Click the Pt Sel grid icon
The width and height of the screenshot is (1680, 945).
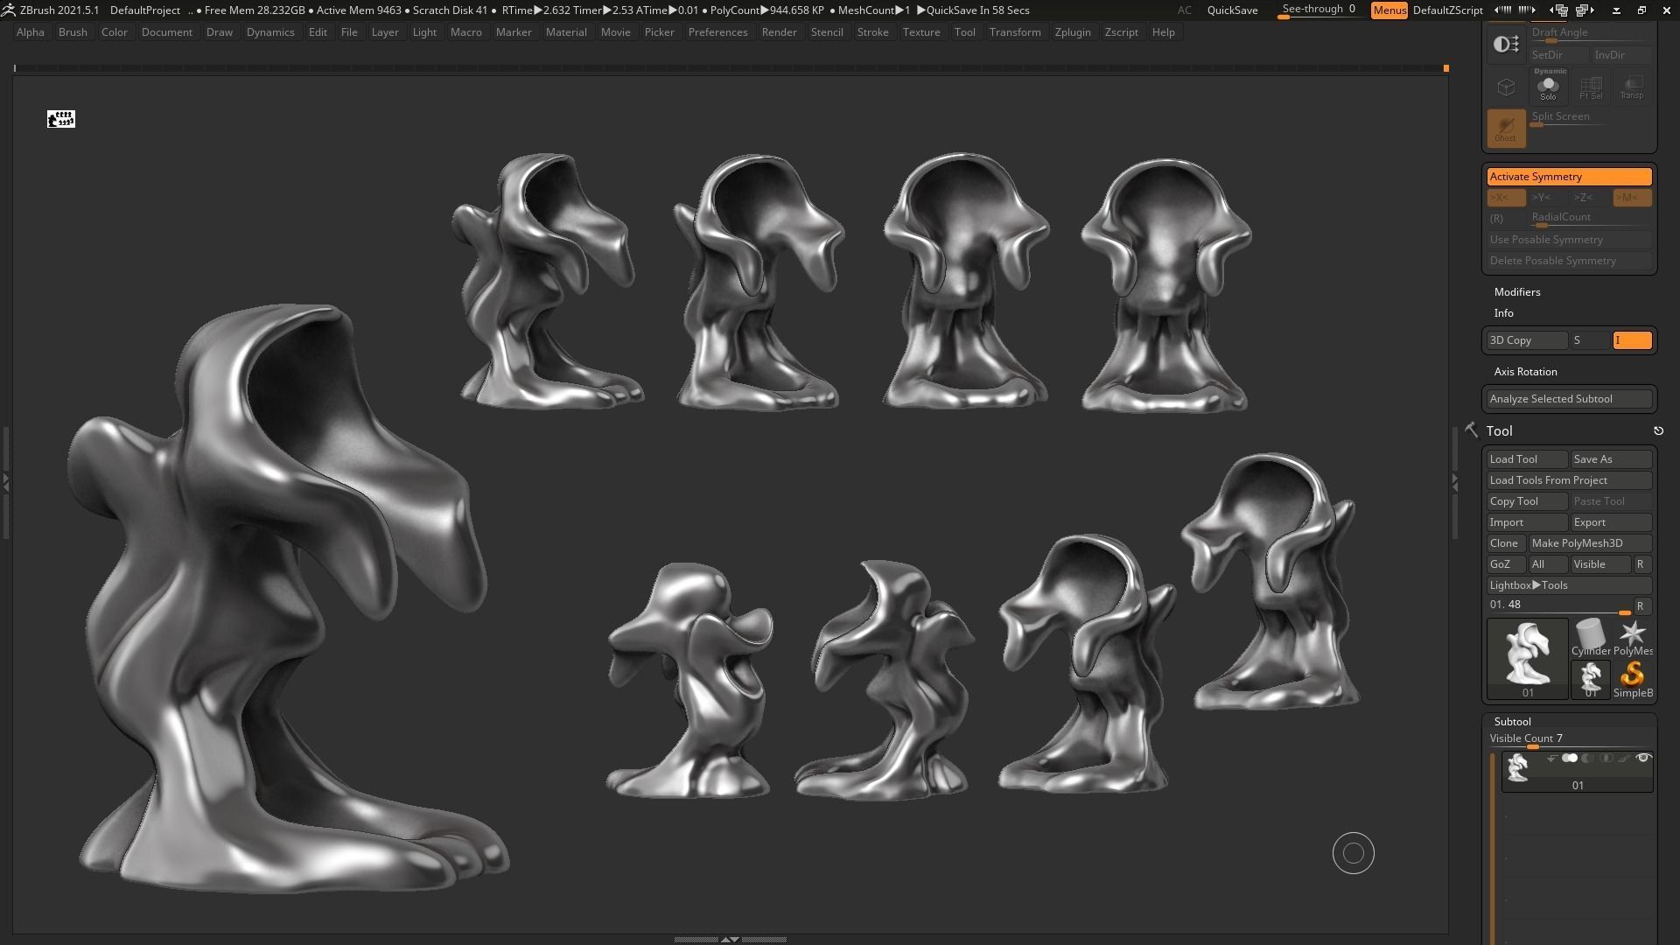tap(1590, 87)
